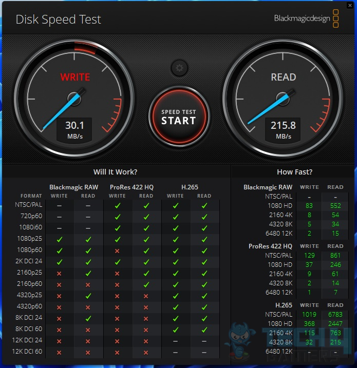
Task: Click Blackmagic RAW 6480 12K read value 15
Action: point(335,234)
